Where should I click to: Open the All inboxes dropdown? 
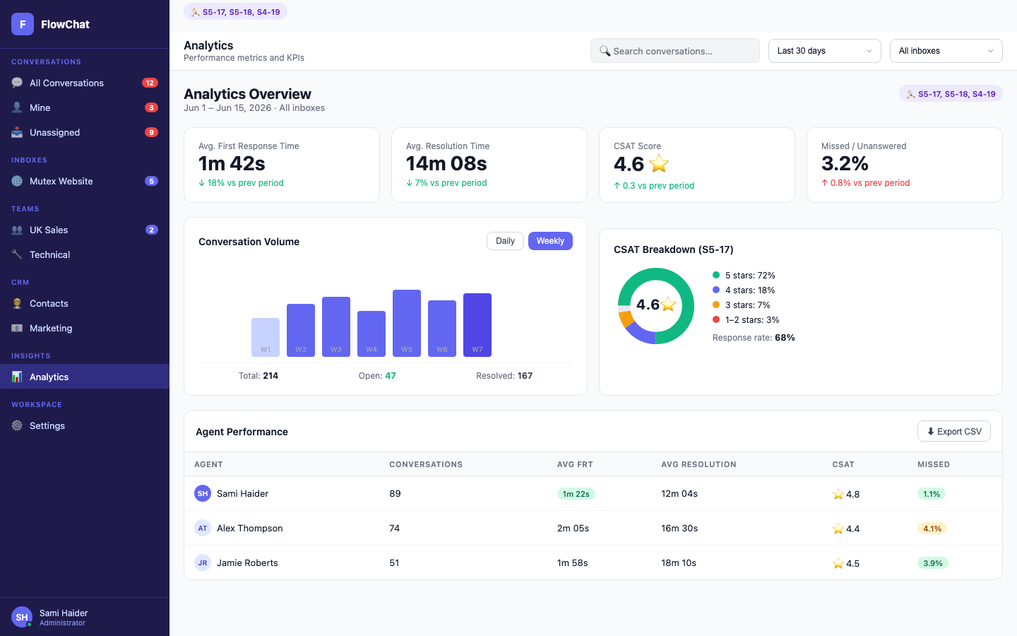pyautogui.click(x=946, y=51)
